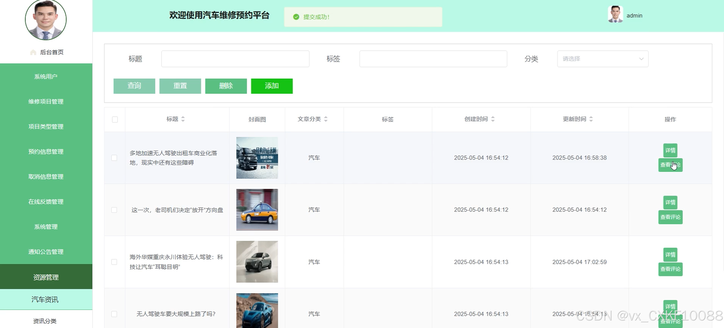This screenshot has width=724, height=328.
Task: Select 资讯分类 submenu item
Action: [x=45, y=321]
